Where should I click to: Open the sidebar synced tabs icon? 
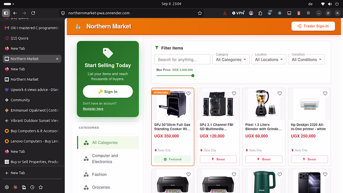[24, 187]
